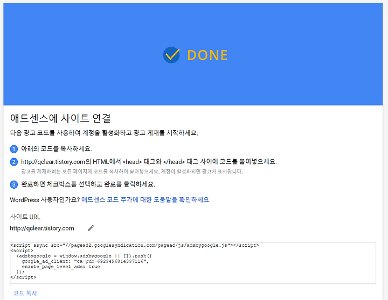Click the 사이트 URL label

tap(25, 217)
